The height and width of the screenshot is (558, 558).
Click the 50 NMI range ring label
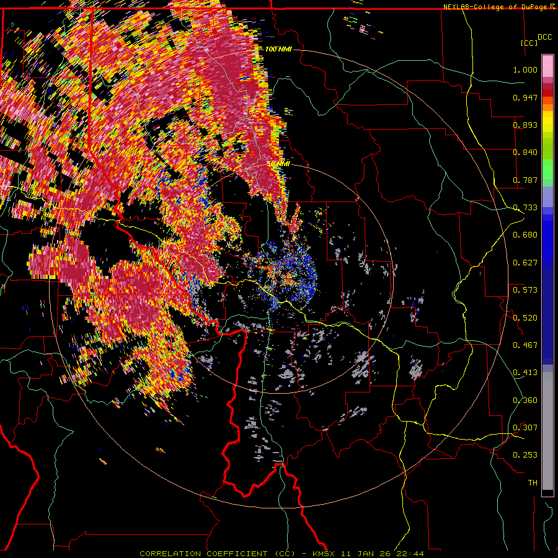tap(278, 164)
